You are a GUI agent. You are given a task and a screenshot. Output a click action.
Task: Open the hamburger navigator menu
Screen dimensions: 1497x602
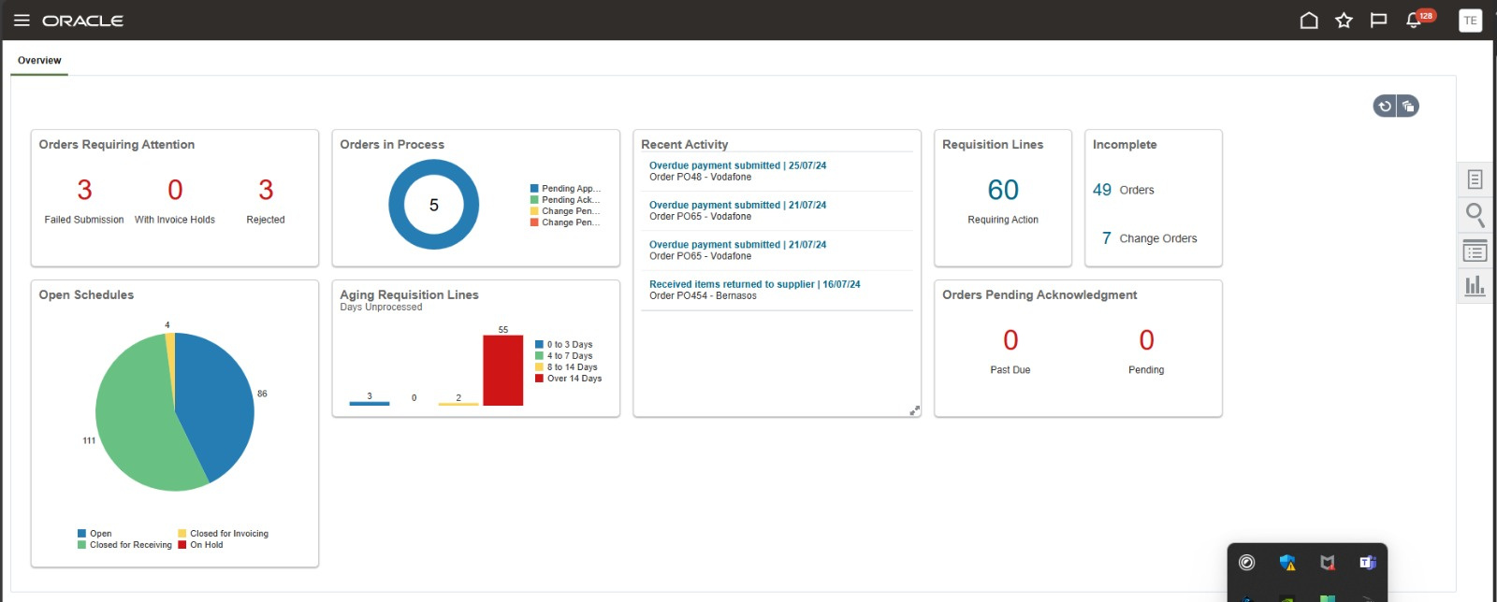point(22,21)
